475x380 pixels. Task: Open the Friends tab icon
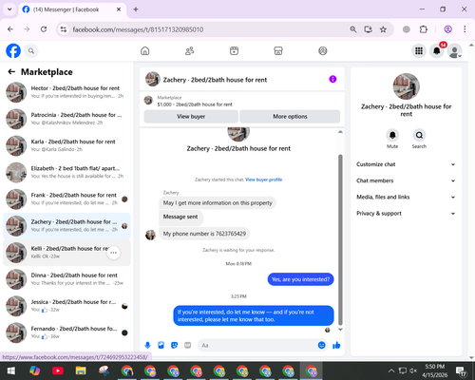pyautogui.click(x=189, y=50)
